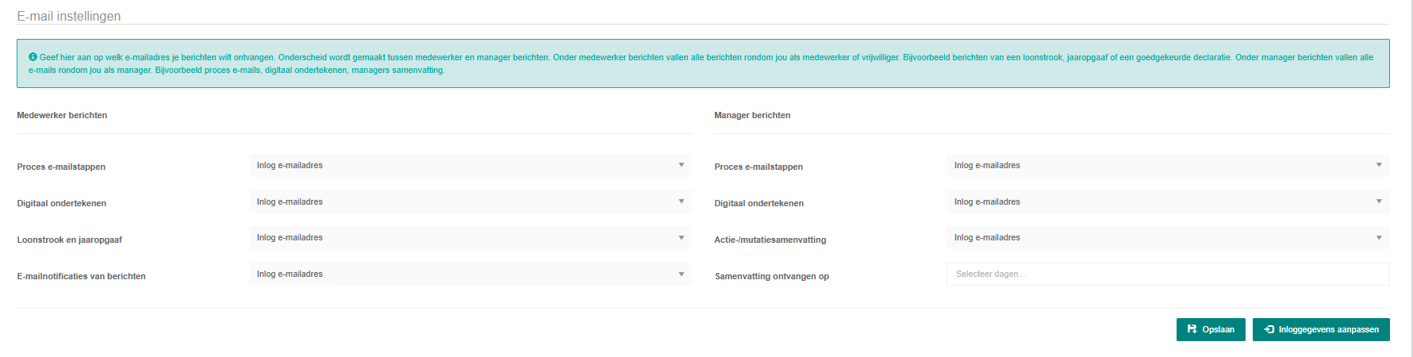Click the save icon on the Opslaan button
The image size is (1413, 357).
coord(1192,329)
